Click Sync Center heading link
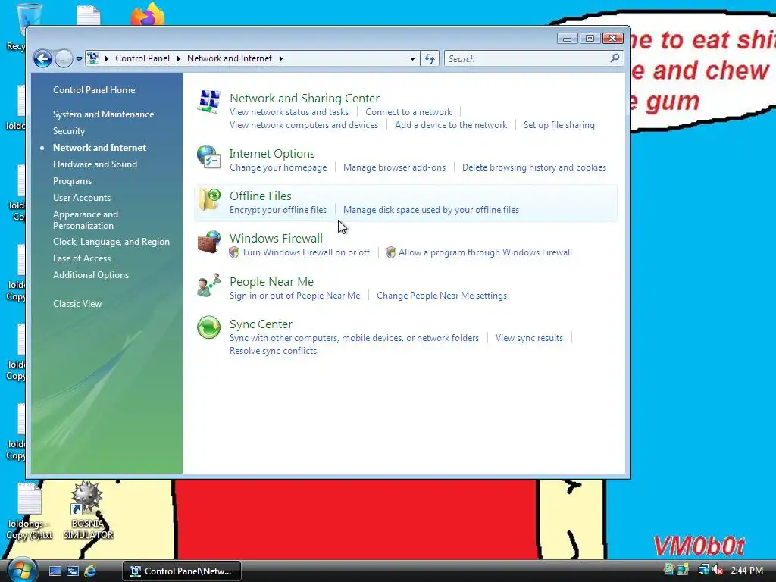 click(x=261, y=324)
